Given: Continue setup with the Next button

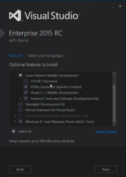Looking at the screenshot, I should point(106,169).
